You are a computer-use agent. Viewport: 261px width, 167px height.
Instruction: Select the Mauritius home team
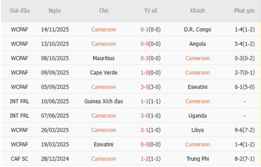[x=104, y=58]
